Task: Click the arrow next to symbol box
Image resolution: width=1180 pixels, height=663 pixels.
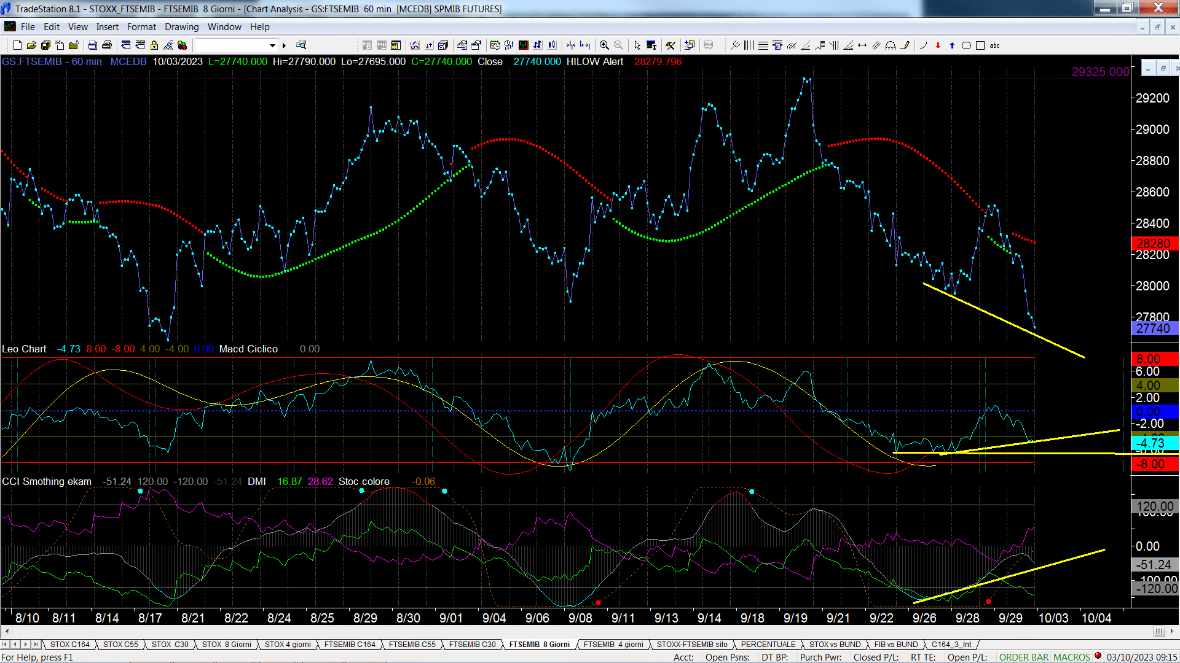Action: [x=284, y=45]
